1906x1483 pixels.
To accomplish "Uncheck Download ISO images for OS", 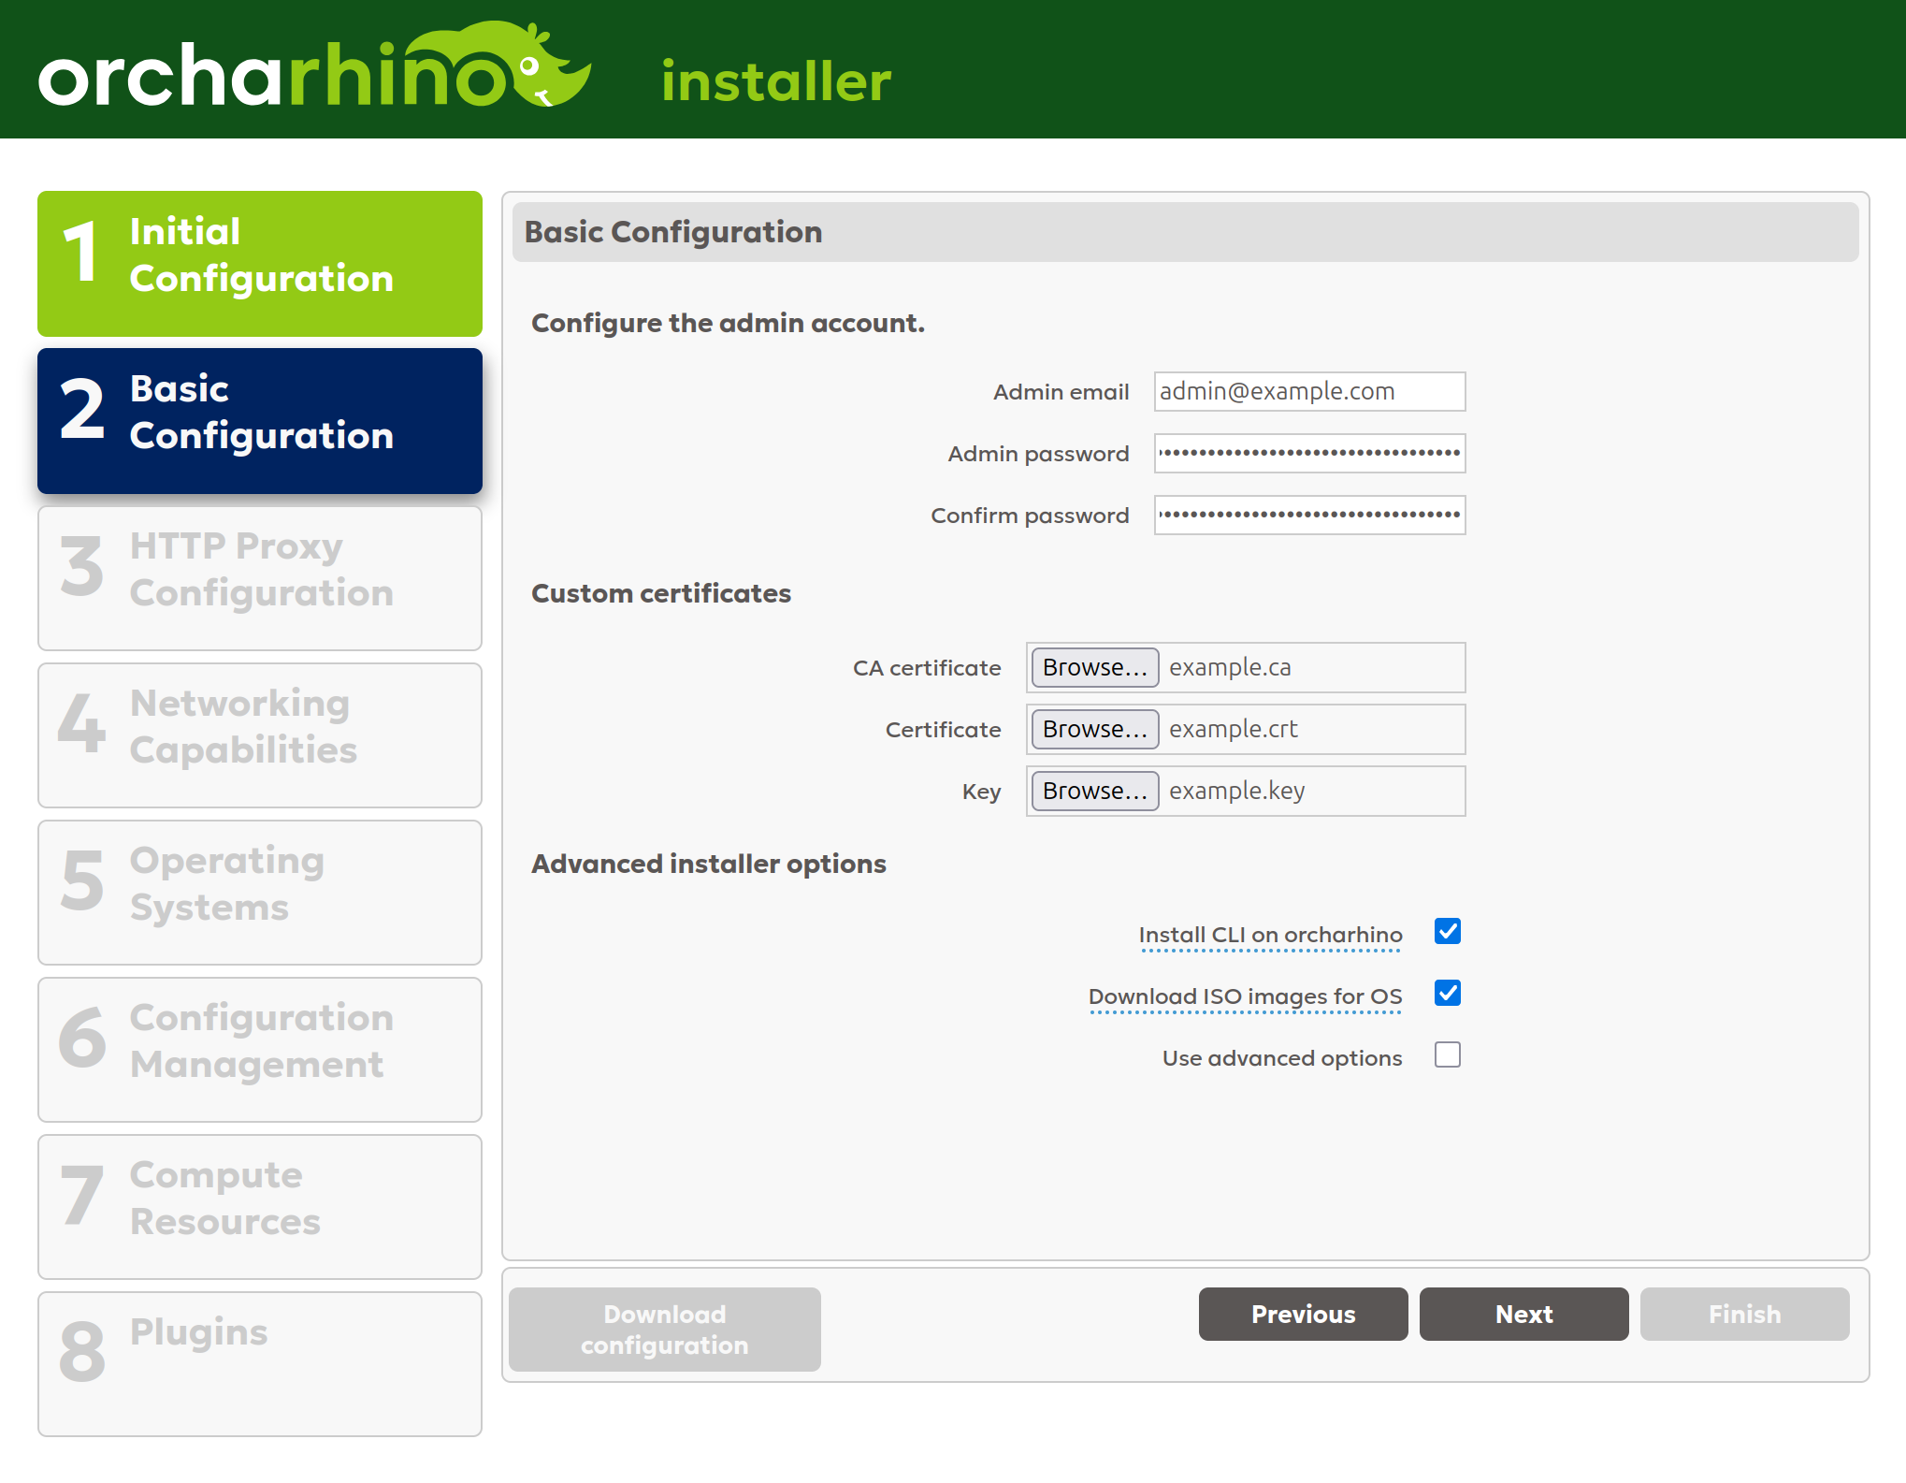I will point(1447,994).
